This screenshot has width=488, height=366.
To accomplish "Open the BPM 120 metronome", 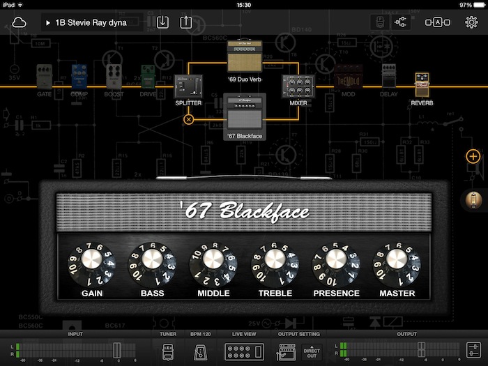I will point(200,351).
